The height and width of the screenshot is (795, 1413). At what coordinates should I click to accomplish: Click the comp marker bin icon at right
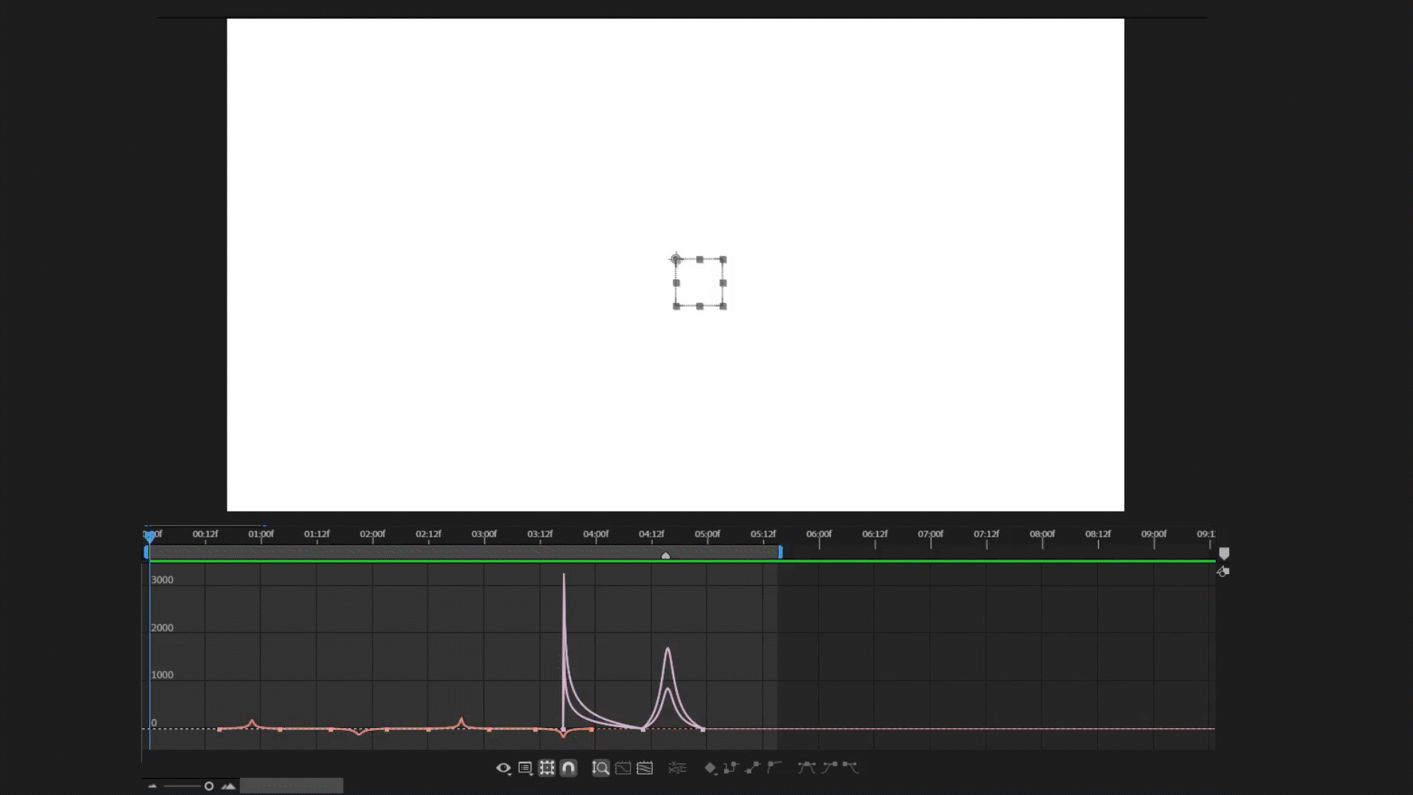(x=1224, y=554)
